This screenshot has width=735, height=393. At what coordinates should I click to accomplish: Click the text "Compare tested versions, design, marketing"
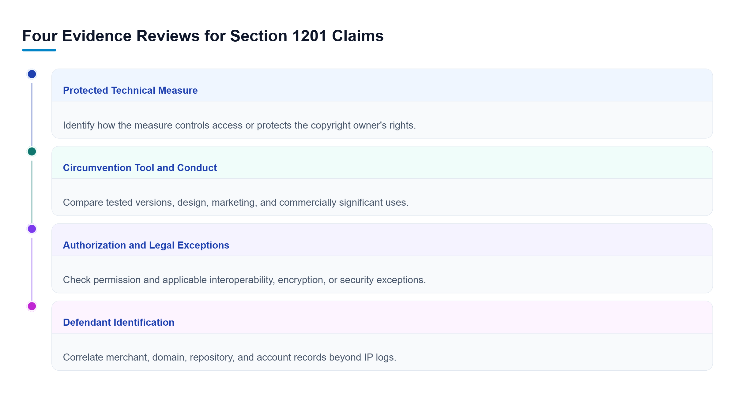click(160, 202)
